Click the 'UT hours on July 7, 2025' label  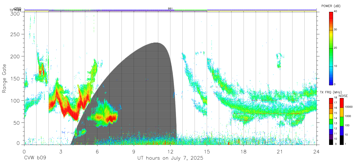click(170, 158)
